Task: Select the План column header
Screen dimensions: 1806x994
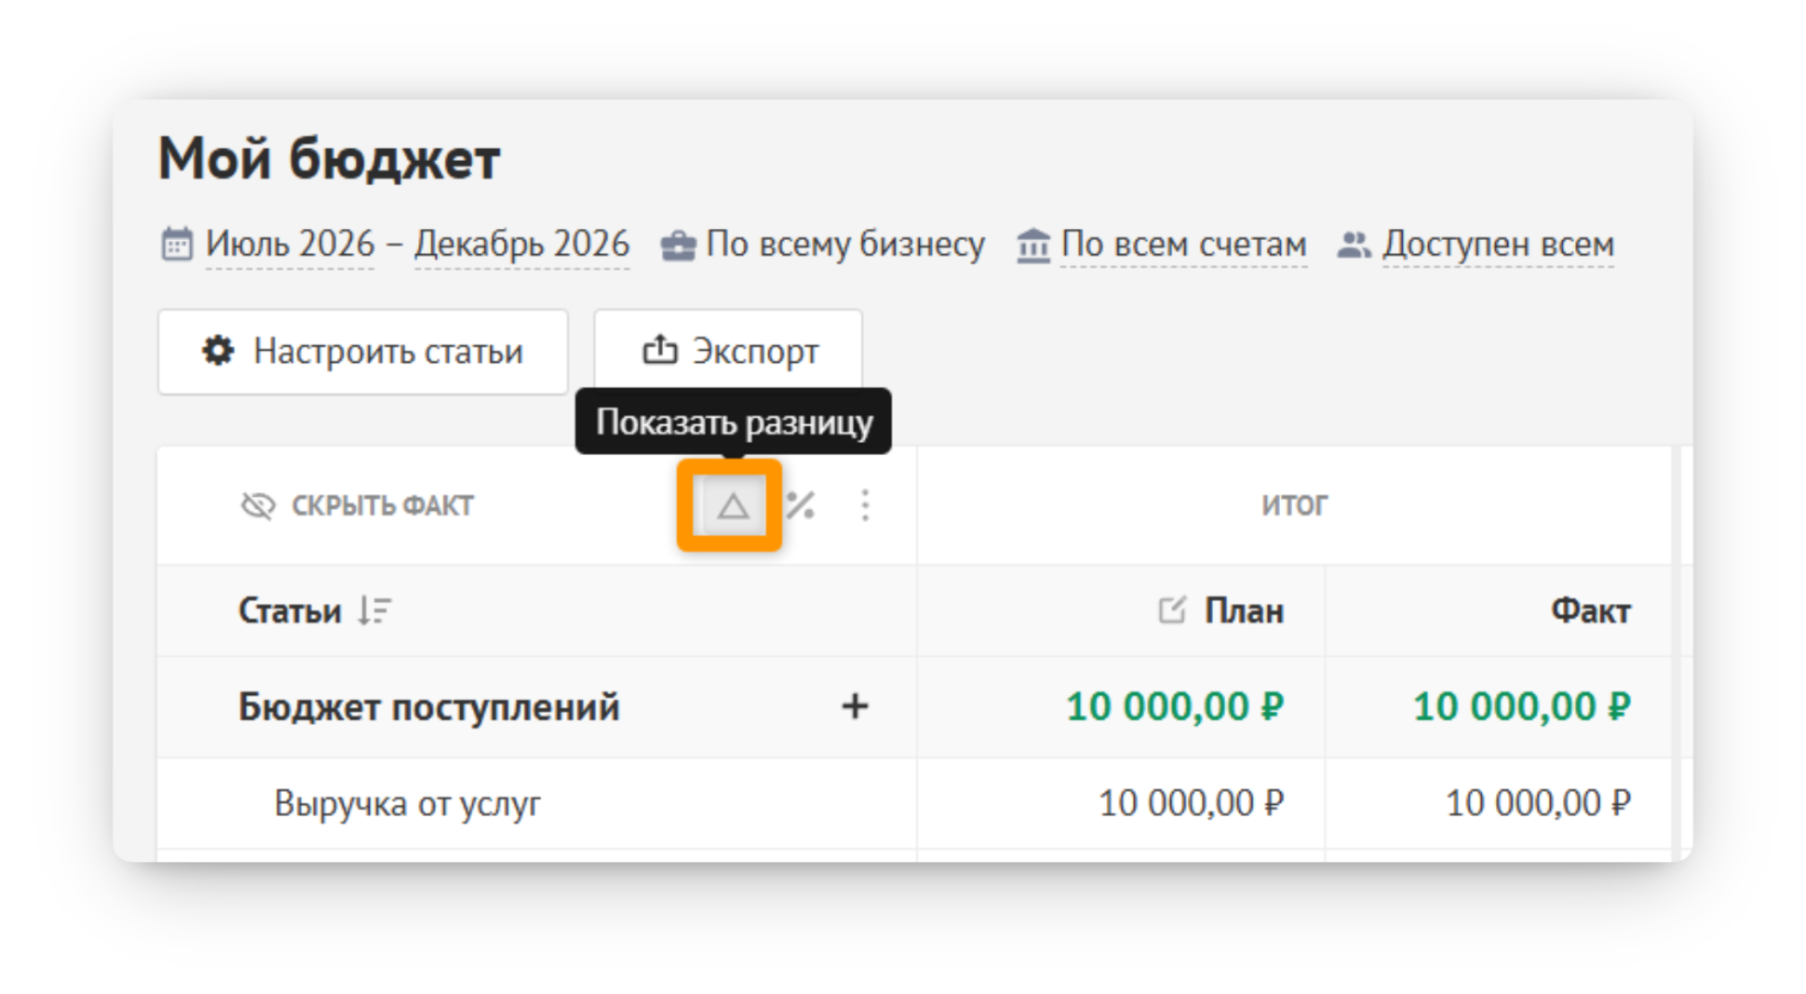Action: point(1244,611)
